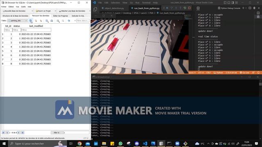The image size is (262, 147).
Task: Go to the first page of records
Action: point(3,133)
